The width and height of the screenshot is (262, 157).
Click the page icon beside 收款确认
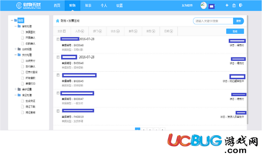tap(23, 43)
